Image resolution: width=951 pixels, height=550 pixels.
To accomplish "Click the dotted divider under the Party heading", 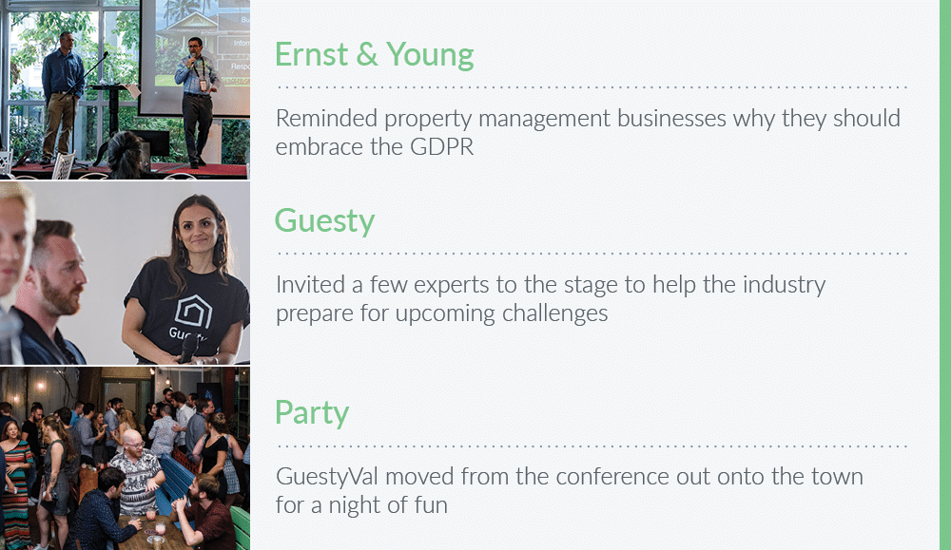I will coord(592,446).
